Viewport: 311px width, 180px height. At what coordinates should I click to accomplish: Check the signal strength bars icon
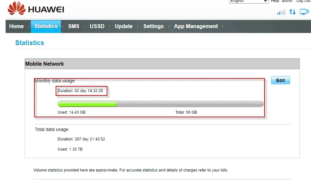281,12
